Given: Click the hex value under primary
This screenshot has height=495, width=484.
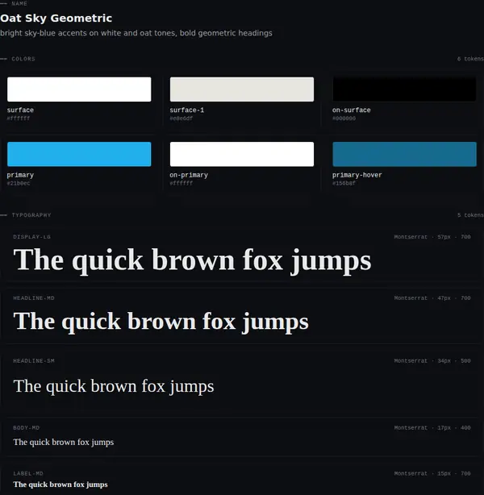Looking at the screenshot, I should coord(19,183).
